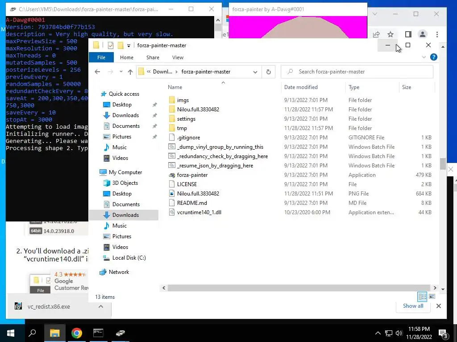Open the View ribbon tab

(x=178, y=57)
